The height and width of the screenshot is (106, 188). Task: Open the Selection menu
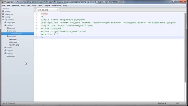pyautogui.click(x=16, y=6)
